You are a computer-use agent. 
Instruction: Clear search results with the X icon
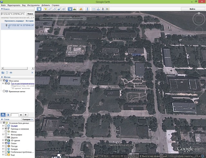(32, 73)
